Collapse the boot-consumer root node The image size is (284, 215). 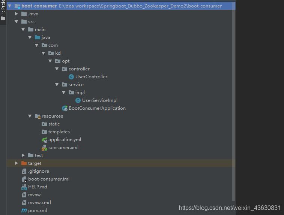10,6
